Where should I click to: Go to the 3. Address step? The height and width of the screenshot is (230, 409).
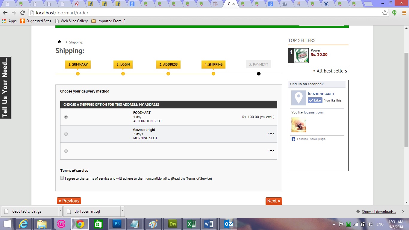pos(168,64)
